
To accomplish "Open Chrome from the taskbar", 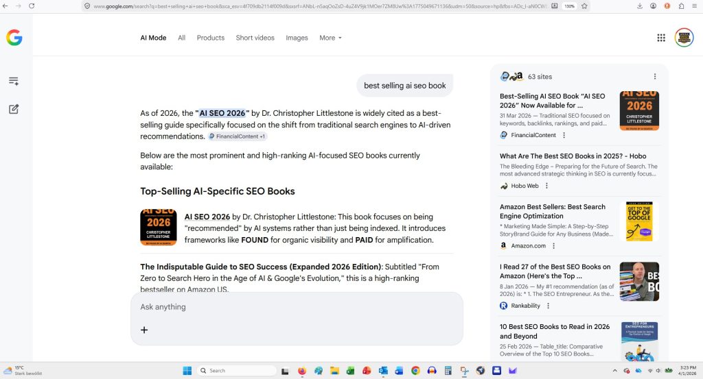I will 415,371.
